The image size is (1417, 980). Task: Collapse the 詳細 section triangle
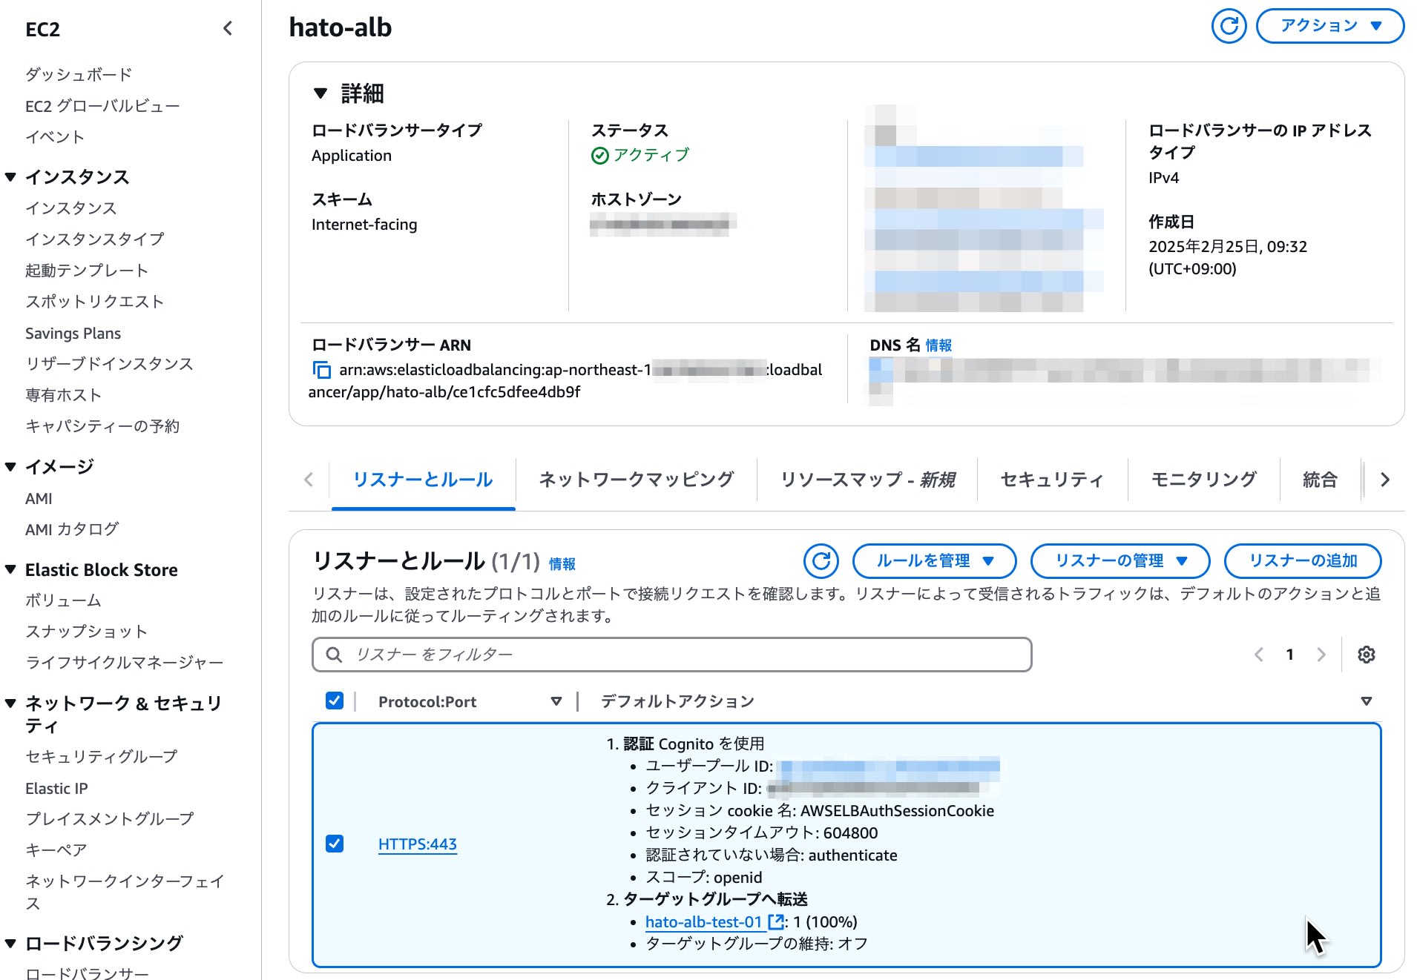click(x=320, y=93)
